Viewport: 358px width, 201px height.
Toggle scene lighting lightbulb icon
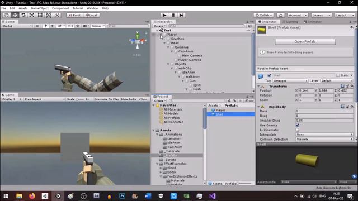coord(46,26)
